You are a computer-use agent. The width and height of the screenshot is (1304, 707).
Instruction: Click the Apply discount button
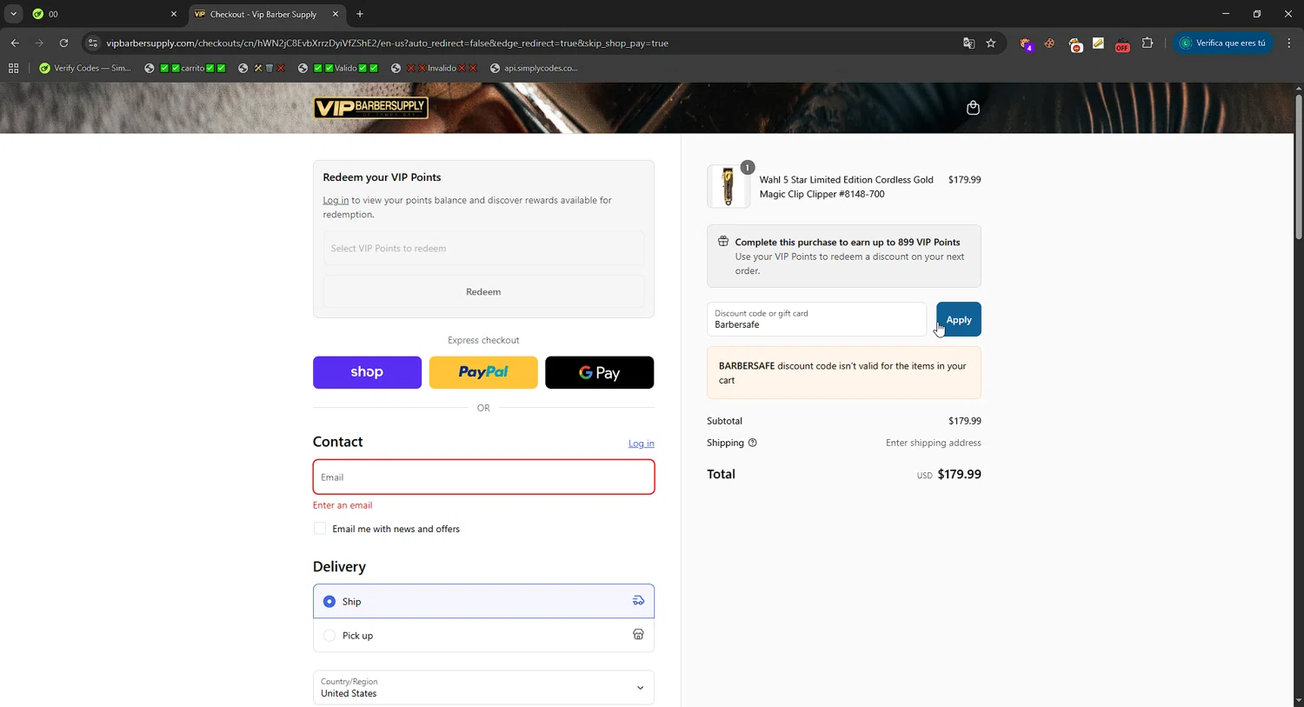pyautogui.click(x=959, y=319)
